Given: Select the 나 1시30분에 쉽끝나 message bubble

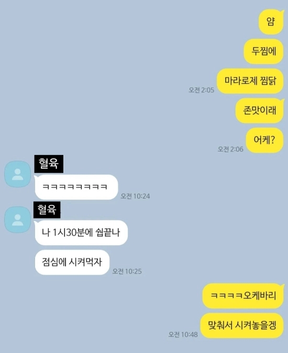Looking at the screenshot, I should click(x=81, y=233).
